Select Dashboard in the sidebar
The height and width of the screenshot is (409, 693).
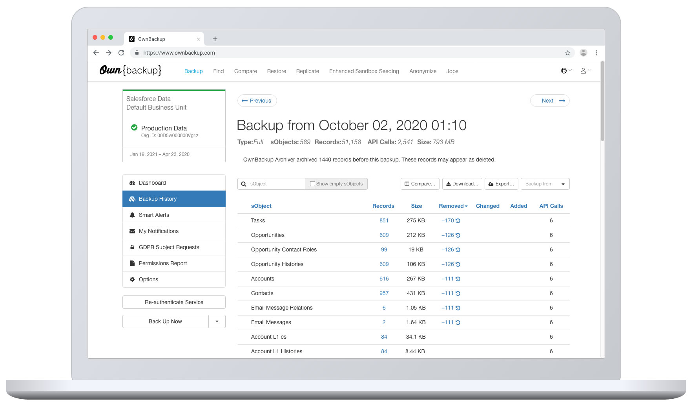pos(174,183)
